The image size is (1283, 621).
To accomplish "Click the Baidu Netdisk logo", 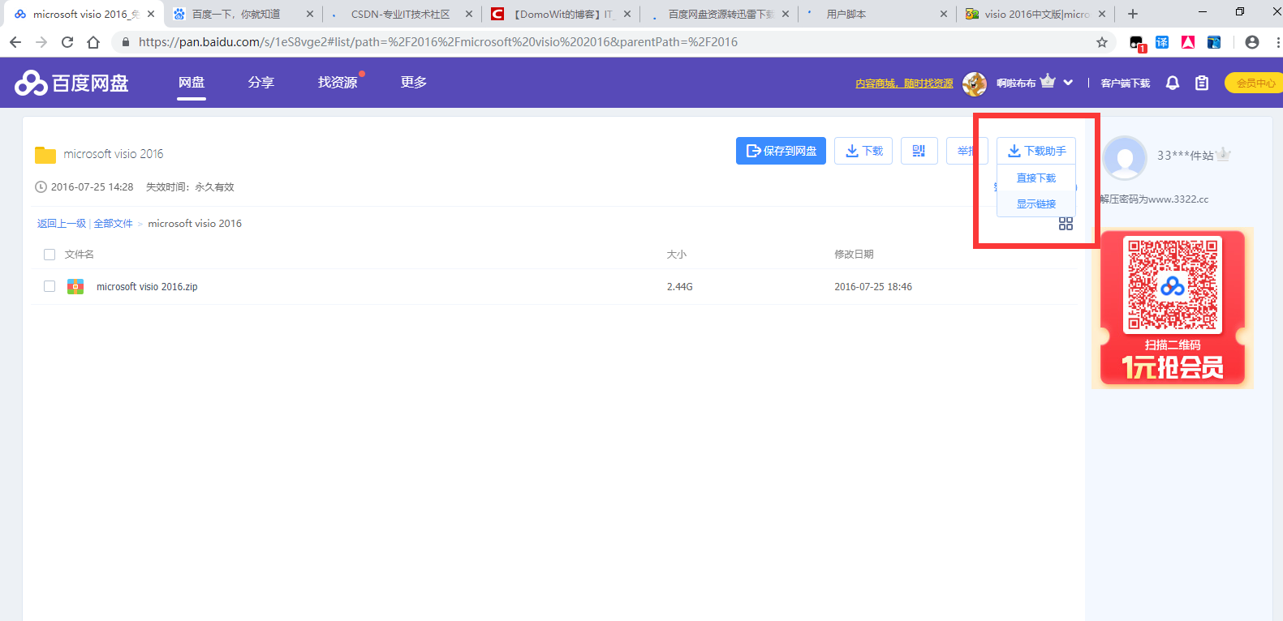I will (71, 83).
